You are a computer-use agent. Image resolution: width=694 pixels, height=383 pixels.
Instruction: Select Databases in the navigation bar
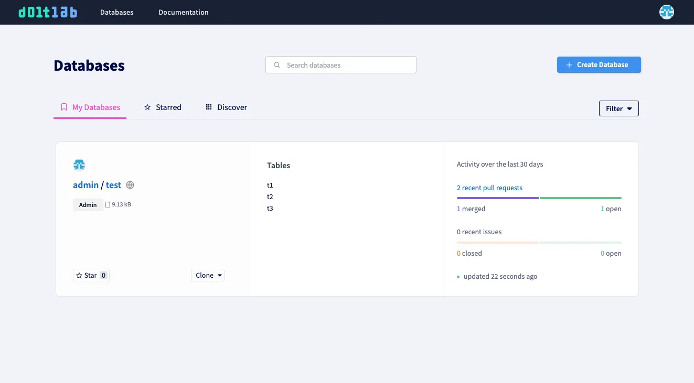[x=116, y=12]
